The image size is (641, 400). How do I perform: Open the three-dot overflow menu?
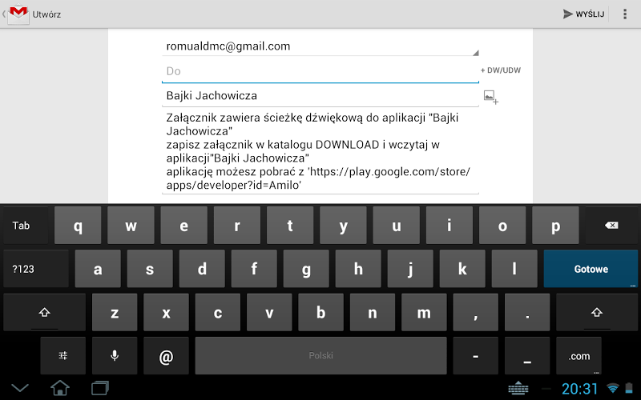[x=625, y=14]
